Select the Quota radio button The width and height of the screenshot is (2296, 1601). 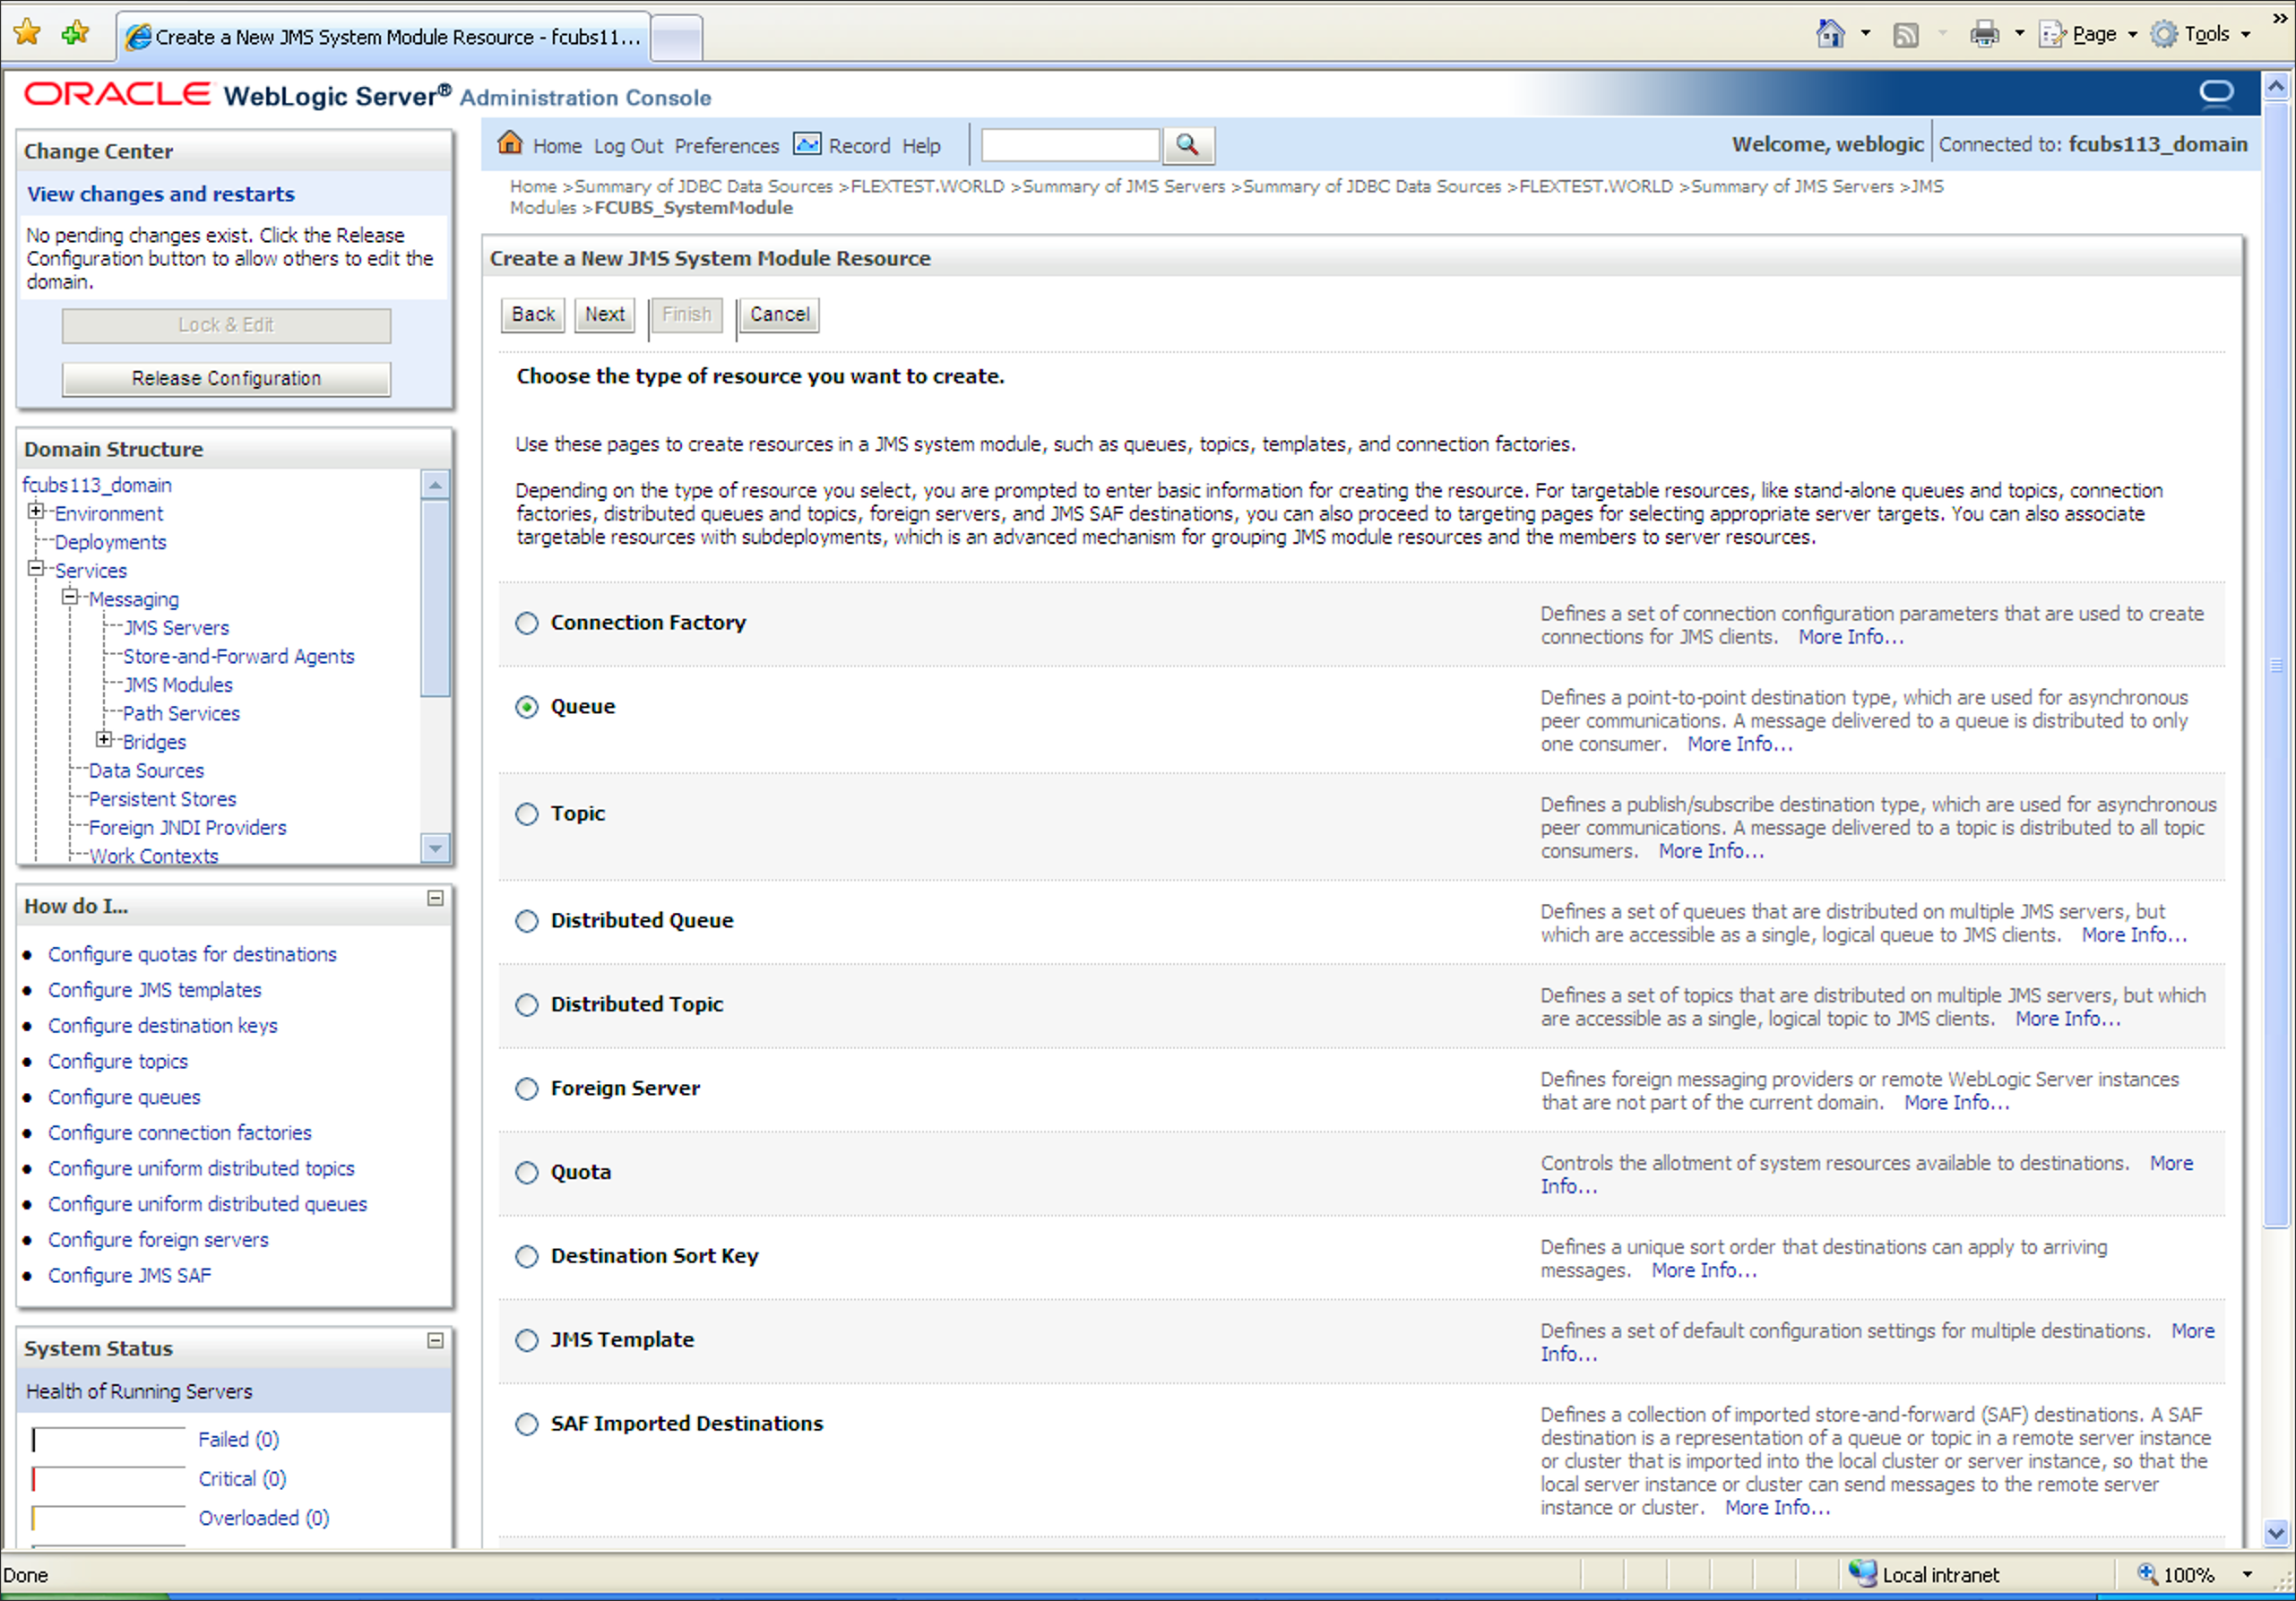pyautogui.click(x=527, y=1173)
